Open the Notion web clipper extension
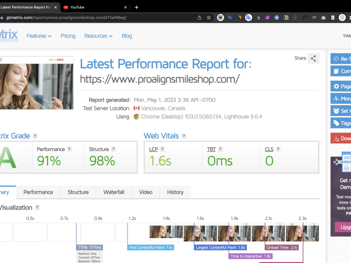The width and height of the screenshot is (351, 263). click(x=286, y=18)
